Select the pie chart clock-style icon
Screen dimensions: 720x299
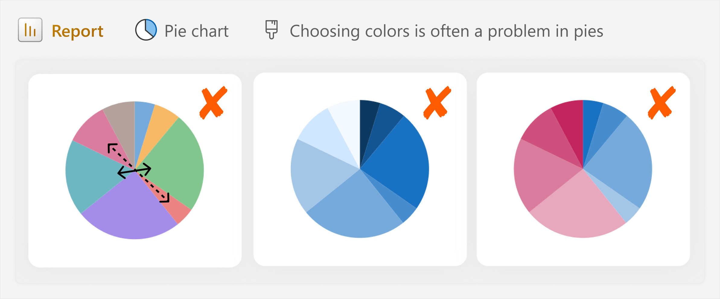(146, 30)
